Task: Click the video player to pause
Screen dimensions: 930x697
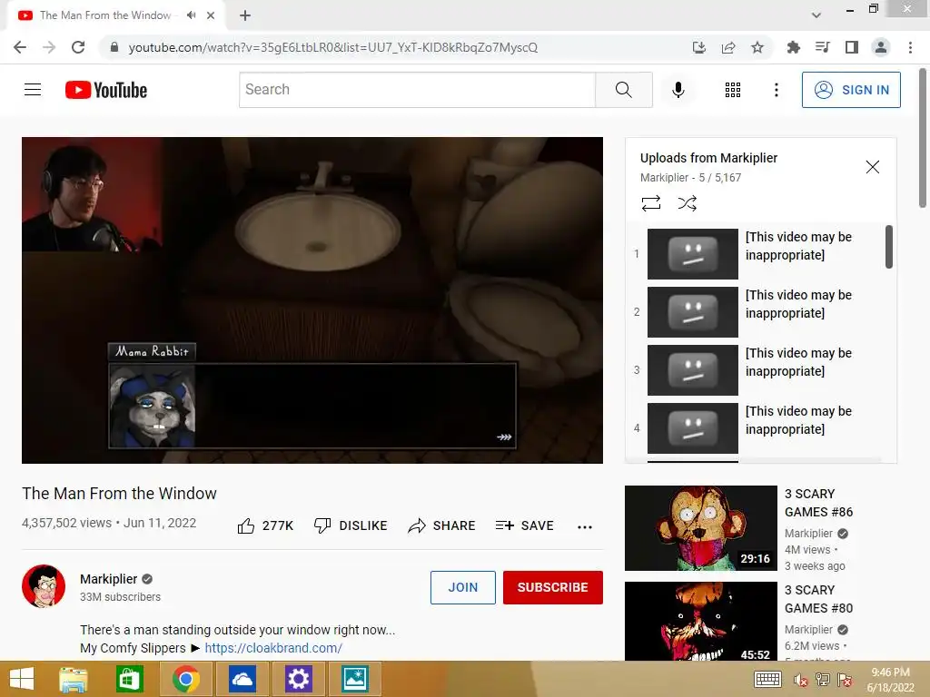Action: tap(312, 299)
